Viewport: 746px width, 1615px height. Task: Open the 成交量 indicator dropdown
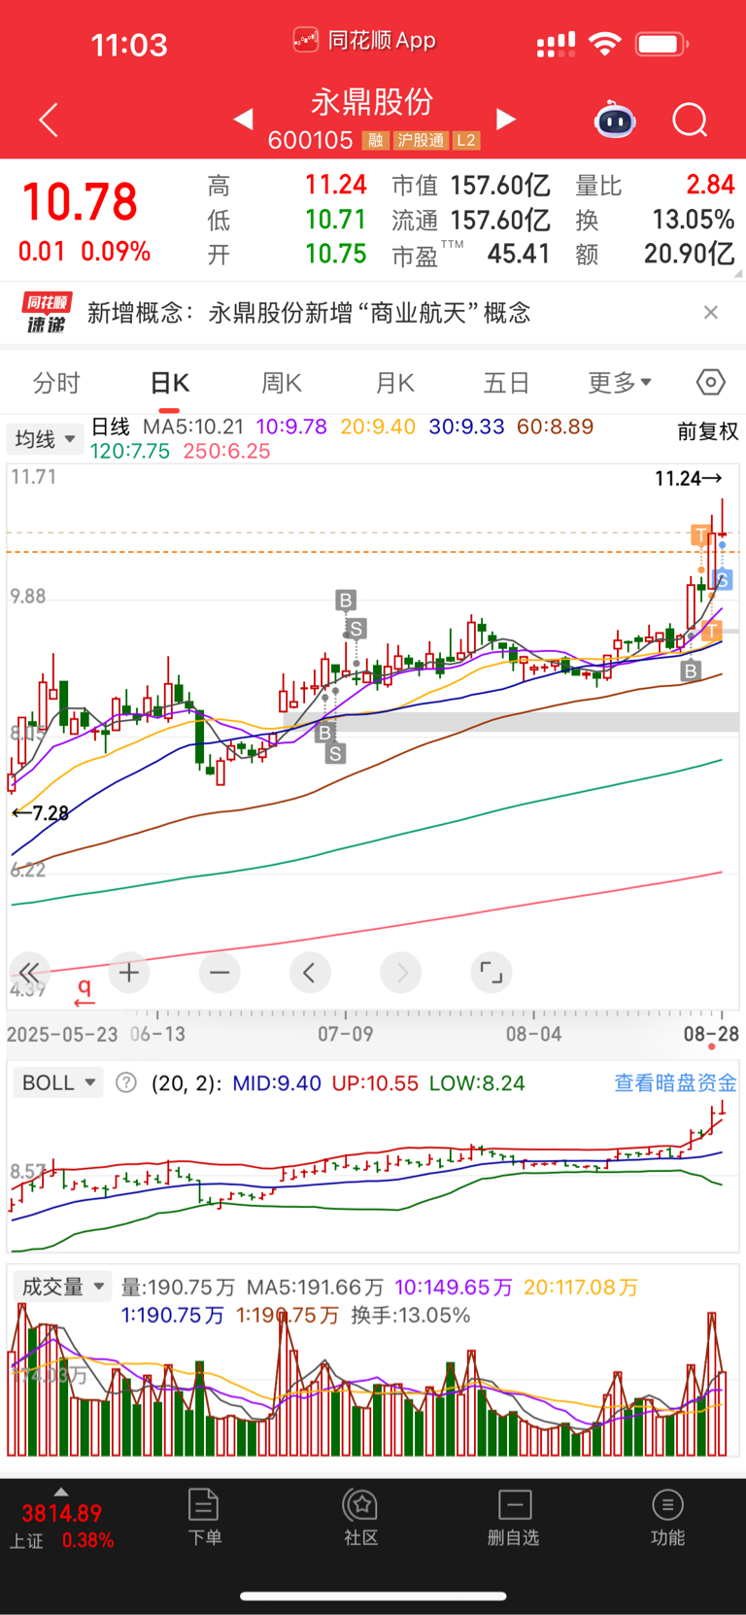(x=62, y=1287)
